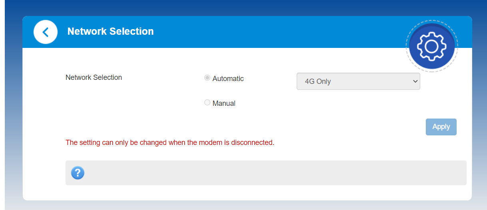Select the Manual radio button
Screen dimensions: 487x210
pos(207,103)
